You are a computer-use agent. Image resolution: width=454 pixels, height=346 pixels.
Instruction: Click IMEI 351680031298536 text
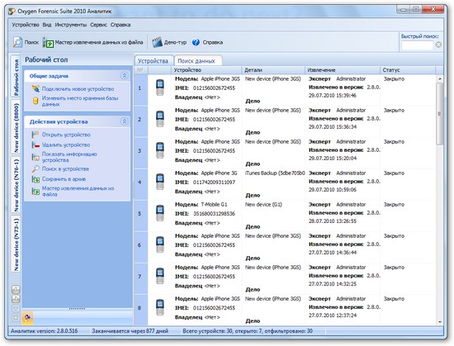214,214
